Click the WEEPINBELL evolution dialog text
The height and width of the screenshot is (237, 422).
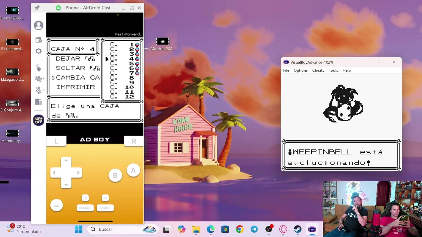pos(335,157)
